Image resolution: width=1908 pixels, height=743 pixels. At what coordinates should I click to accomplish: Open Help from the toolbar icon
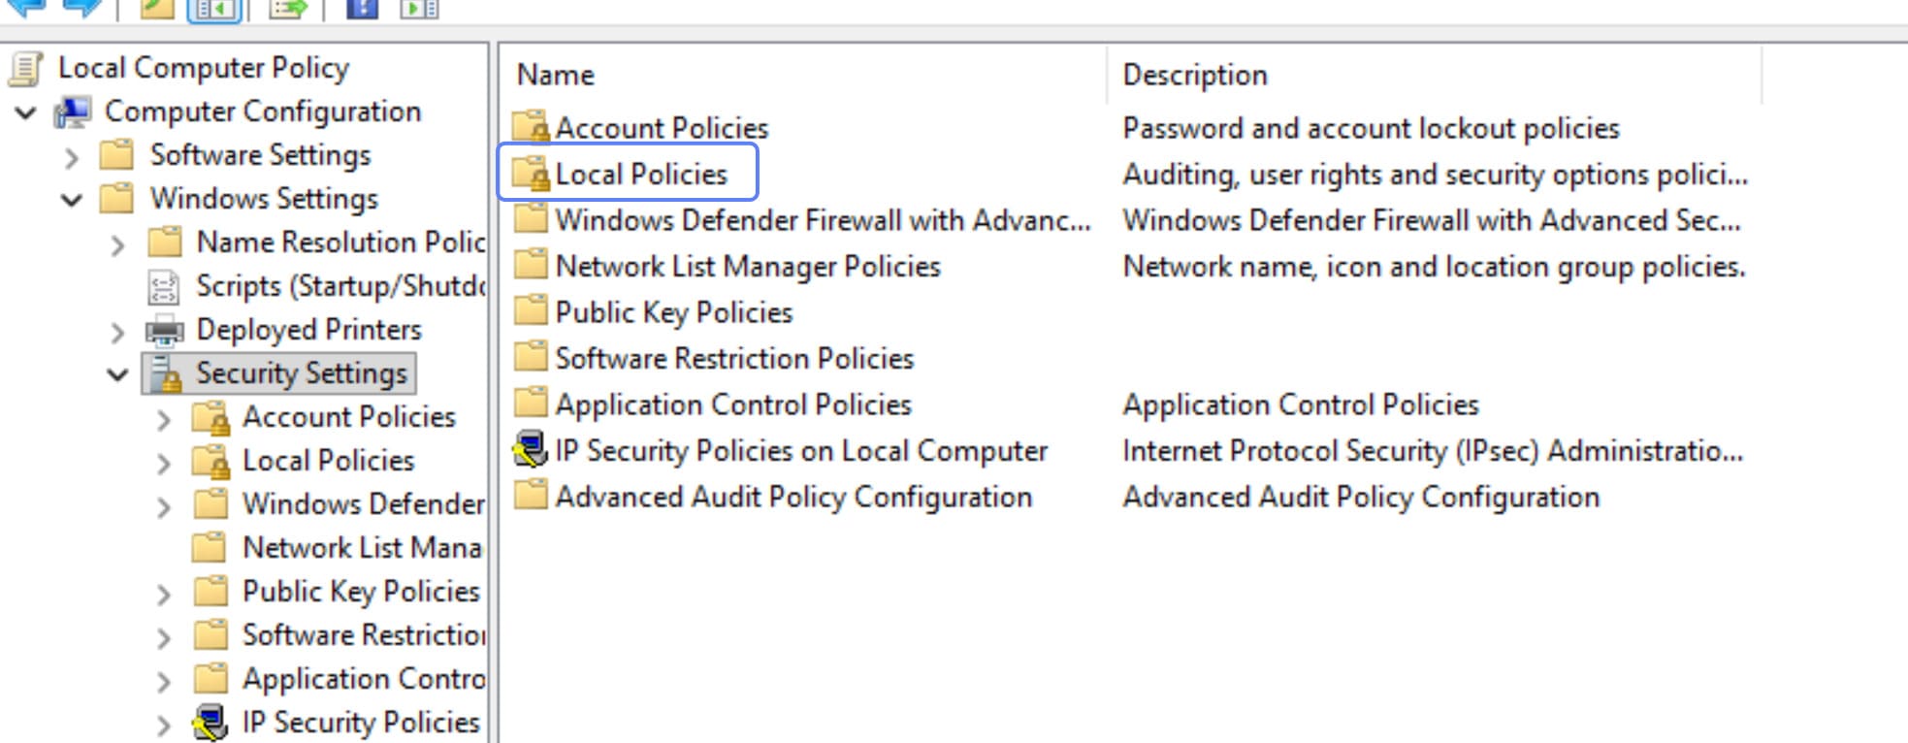[362, 9]
